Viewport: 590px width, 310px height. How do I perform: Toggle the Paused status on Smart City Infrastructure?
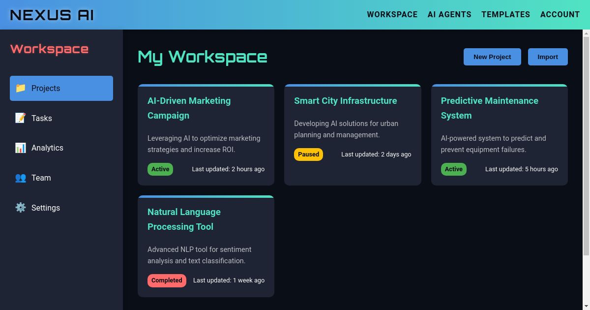click(x=308, y=154)
